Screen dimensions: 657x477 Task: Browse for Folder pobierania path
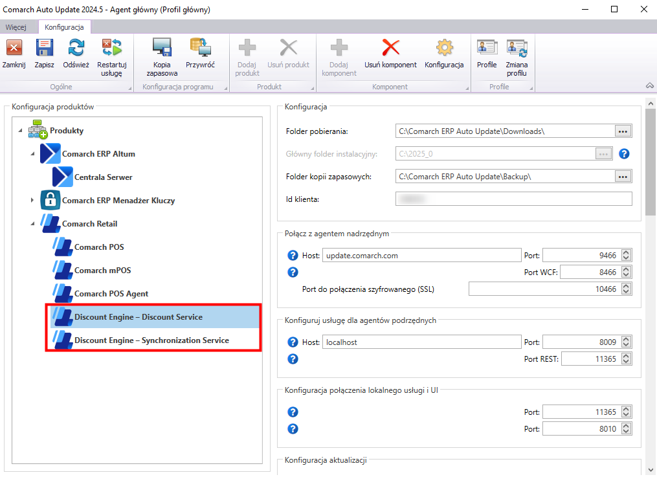click(x=623, y=131)
